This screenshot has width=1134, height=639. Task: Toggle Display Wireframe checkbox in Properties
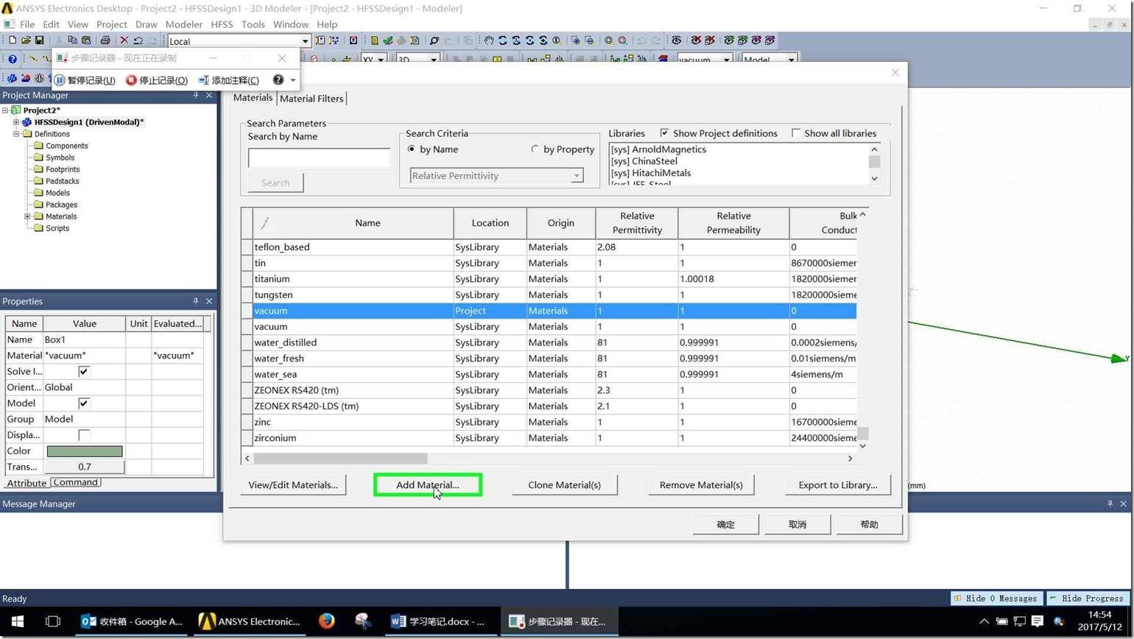84,435
